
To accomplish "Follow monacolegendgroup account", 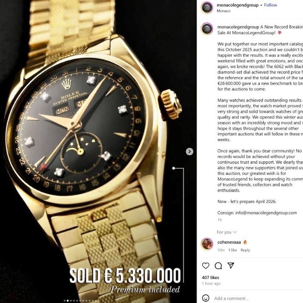I will tap(270, 5).
